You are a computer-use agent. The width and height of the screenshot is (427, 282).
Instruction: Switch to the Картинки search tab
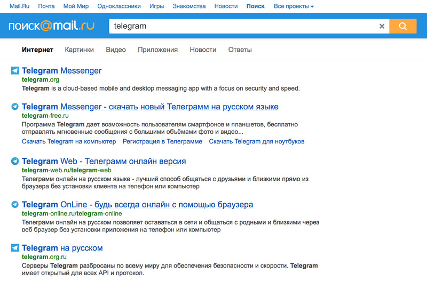[79, 50]
